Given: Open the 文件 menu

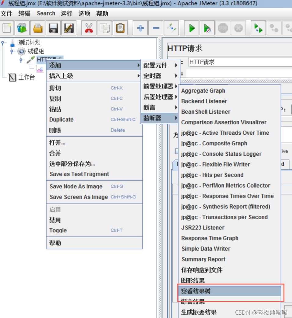Looking at the screenshot, I should pos(6,13).
